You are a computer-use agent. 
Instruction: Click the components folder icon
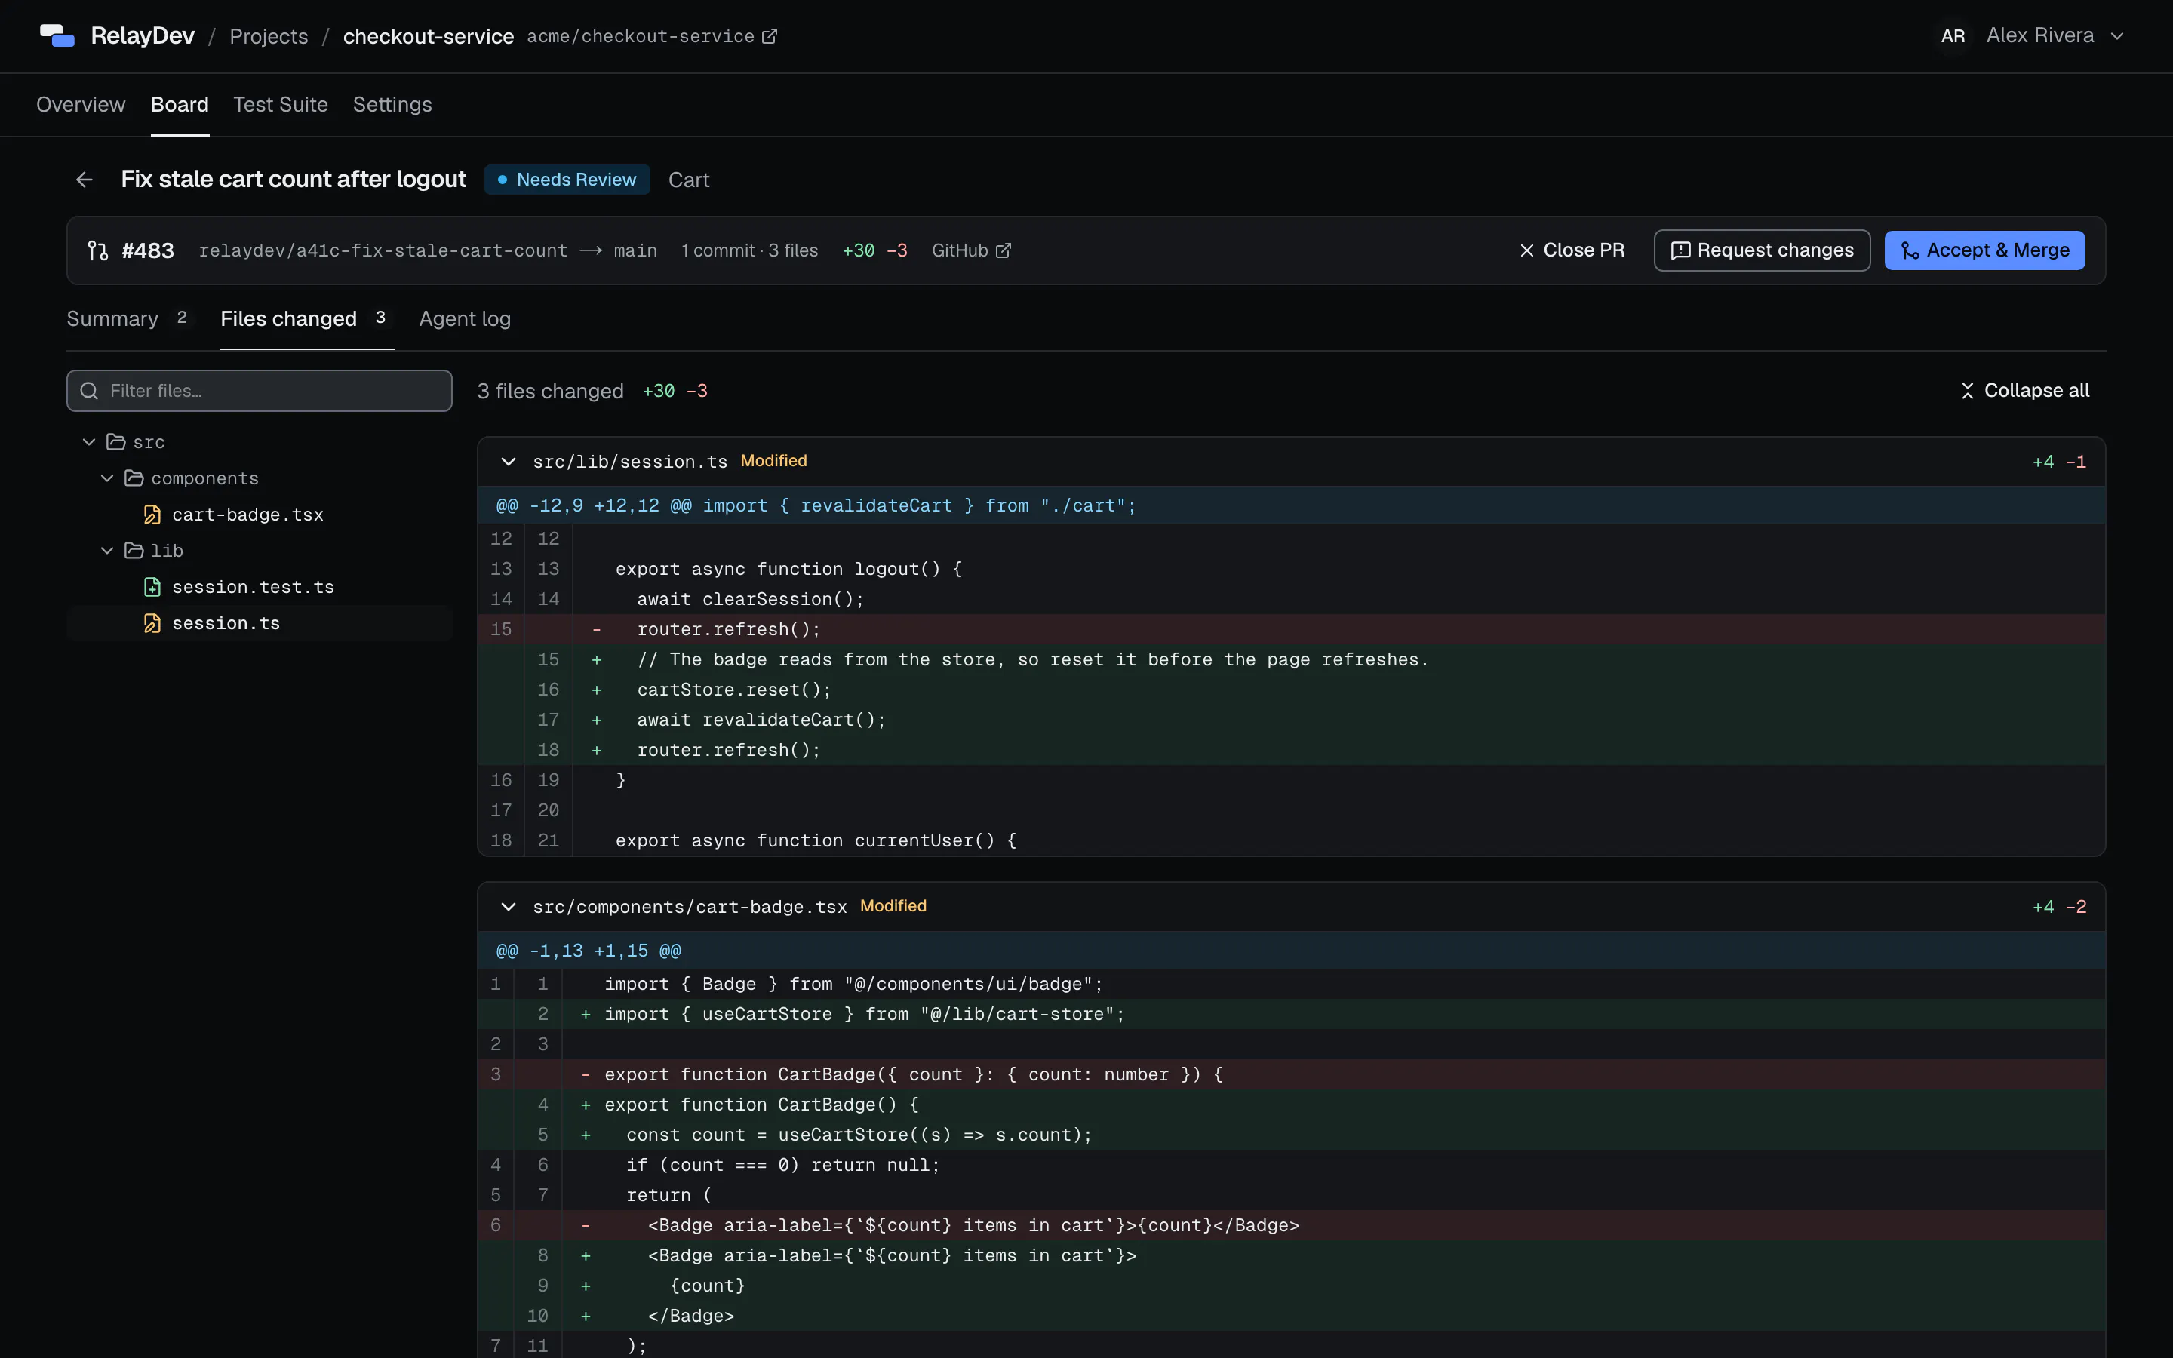coord(134,479)
